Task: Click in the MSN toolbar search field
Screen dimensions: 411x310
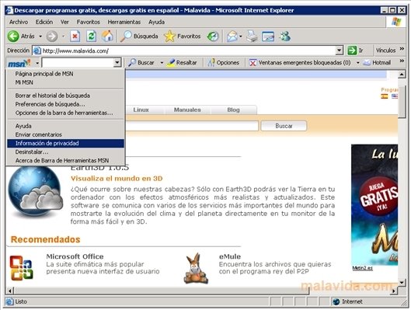Action: click(x=78, y=63)
